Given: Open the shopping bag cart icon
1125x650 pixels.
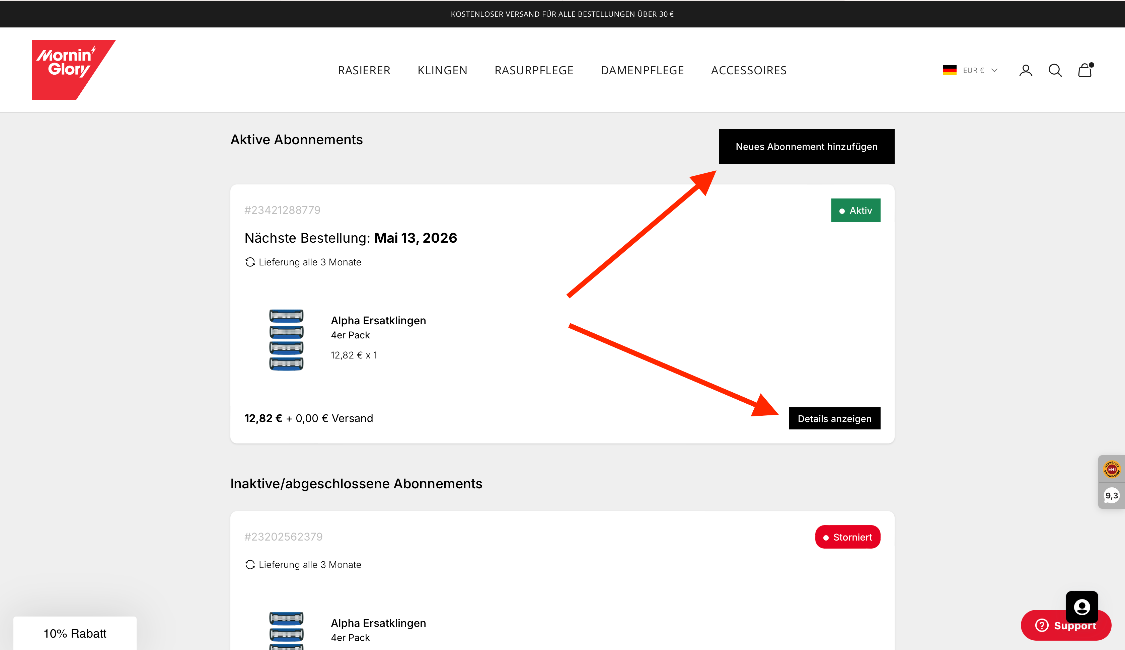Looking at the screenshot, I should point(1085,71).
